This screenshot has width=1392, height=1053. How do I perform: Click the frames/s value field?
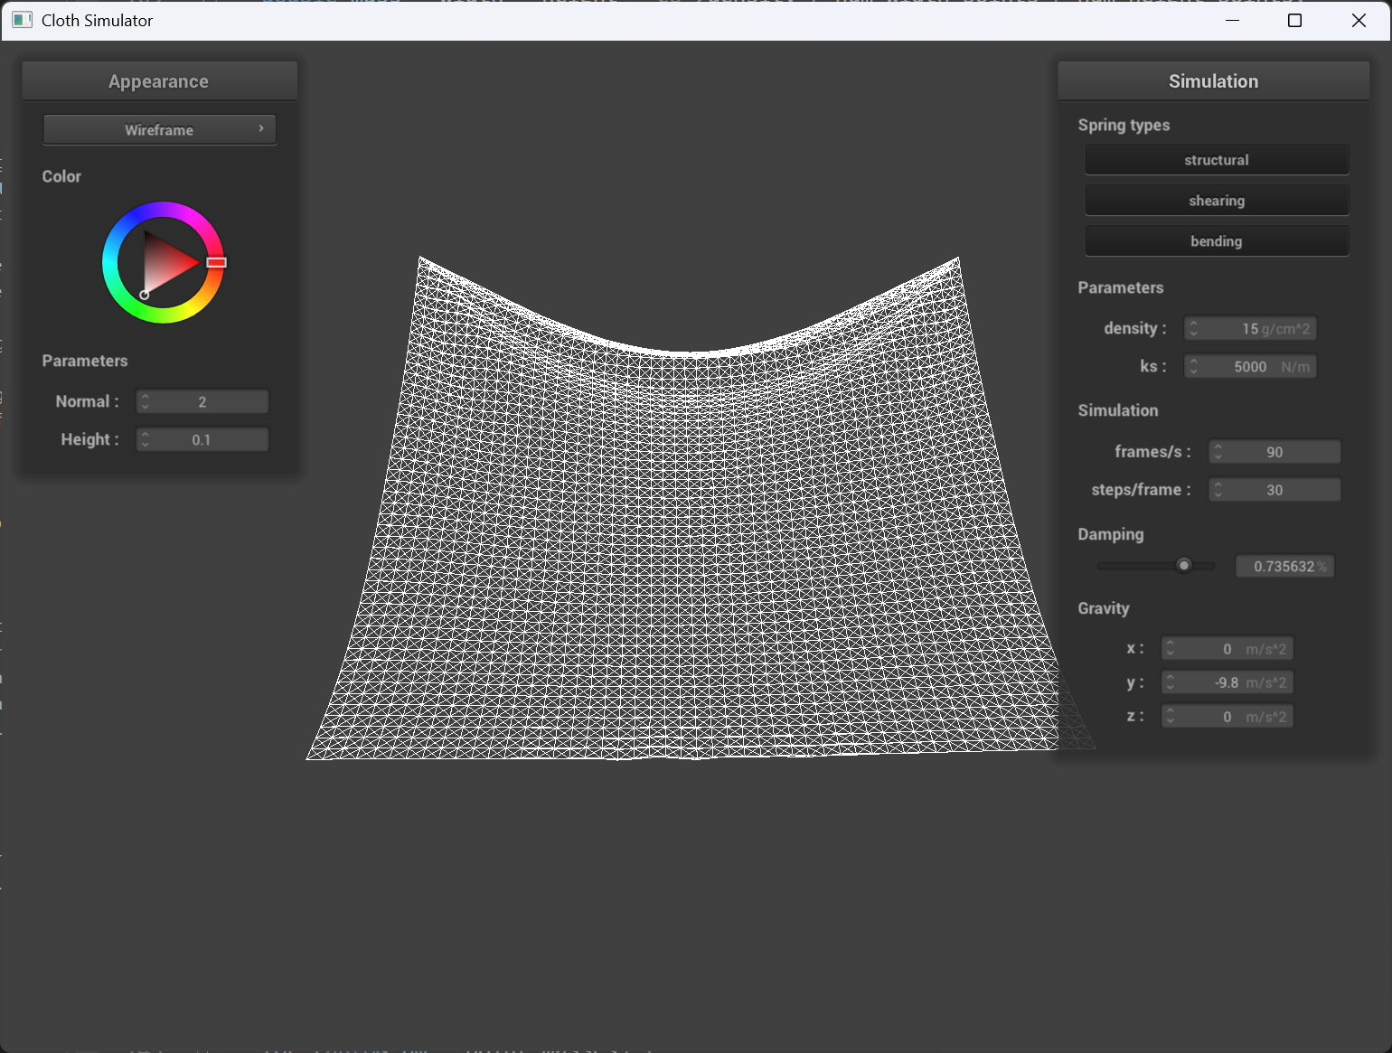pos(1275,452)
